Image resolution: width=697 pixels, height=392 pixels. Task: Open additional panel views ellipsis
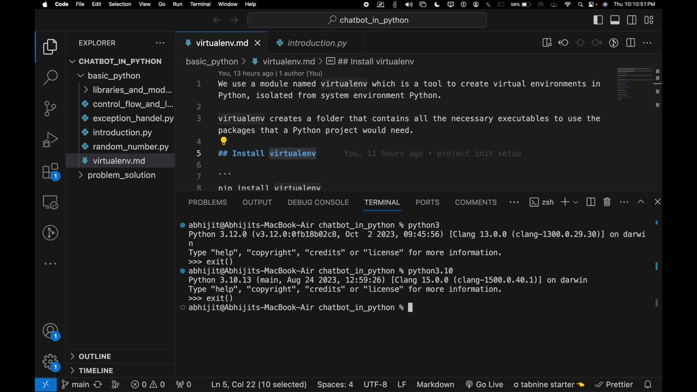click(x=514, y=202)
